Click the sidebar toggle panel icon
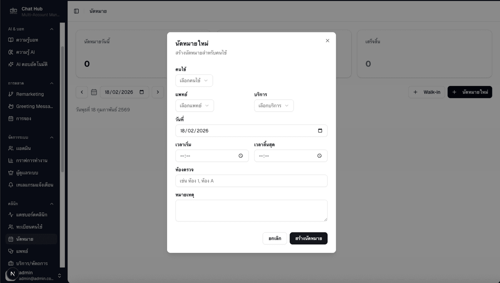 [x=76, y=11]
